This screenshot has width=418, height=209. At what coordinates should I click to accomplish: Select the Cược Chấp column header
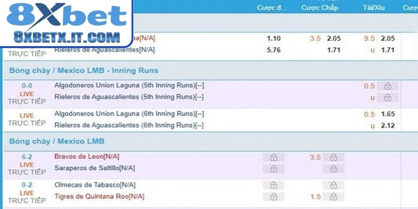pos(320,8)
